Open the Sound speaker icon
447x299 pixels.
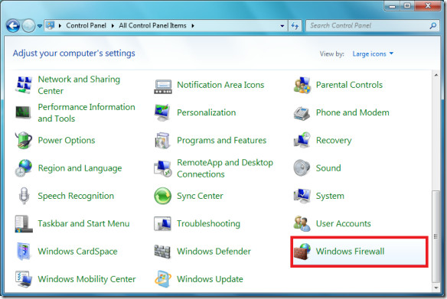coord(302,167)
